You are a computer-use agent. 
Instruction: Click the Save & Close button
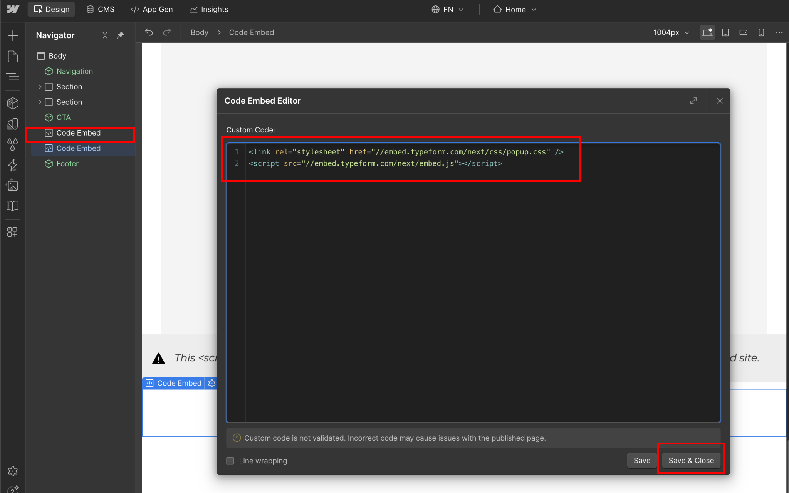(x=691, y=460)
